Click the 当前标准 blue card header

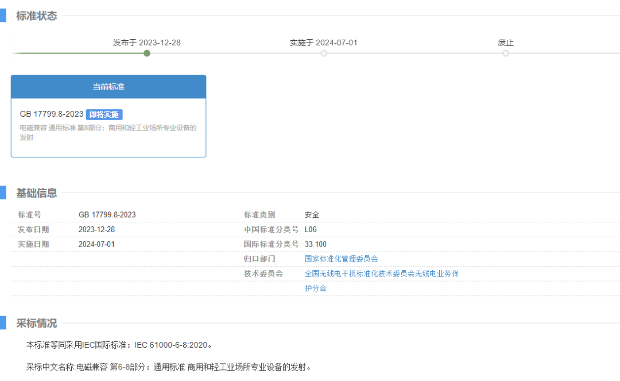(108, 86)
